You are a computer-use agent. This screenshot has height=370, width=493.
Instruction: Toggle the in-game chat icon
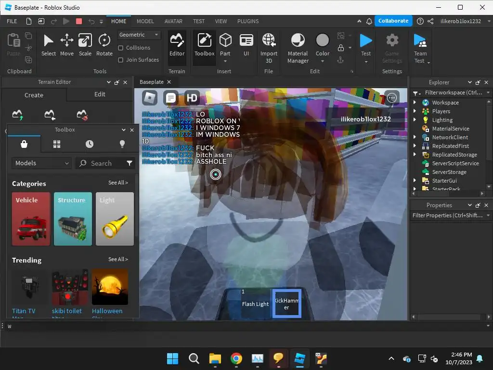click(171, 98)
